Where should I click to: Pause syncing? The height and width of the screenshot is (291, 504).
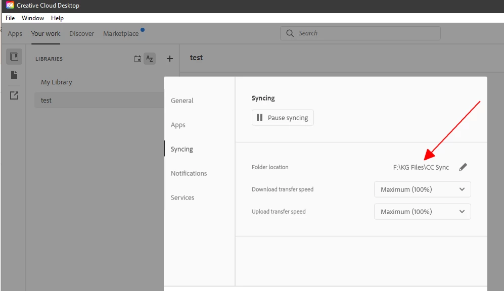tap(283, 118)
